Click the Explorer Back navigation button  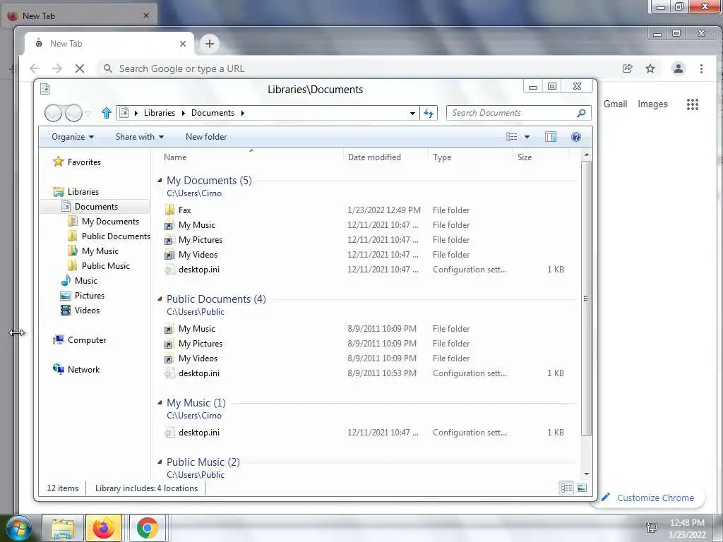[54, 113]
